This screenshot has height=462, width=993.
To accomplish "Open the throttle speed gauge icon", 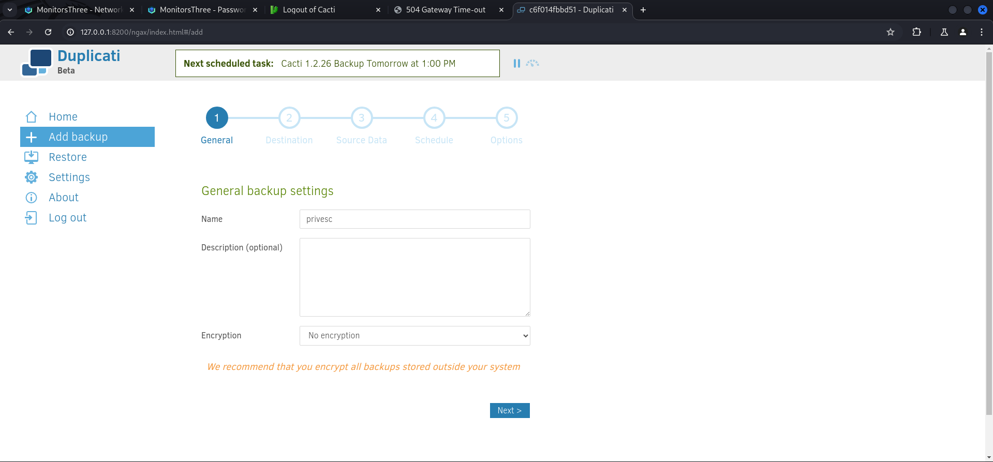I will (532, 63).
